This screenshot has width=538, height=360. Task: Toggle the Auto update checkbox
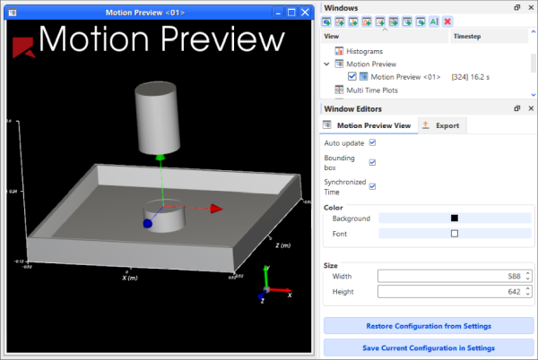pos(372,142)
